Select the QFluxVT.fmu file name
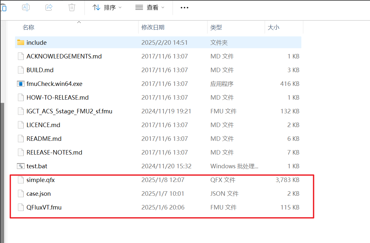This screenshot has height=243, width=370. tap(44, 207)
